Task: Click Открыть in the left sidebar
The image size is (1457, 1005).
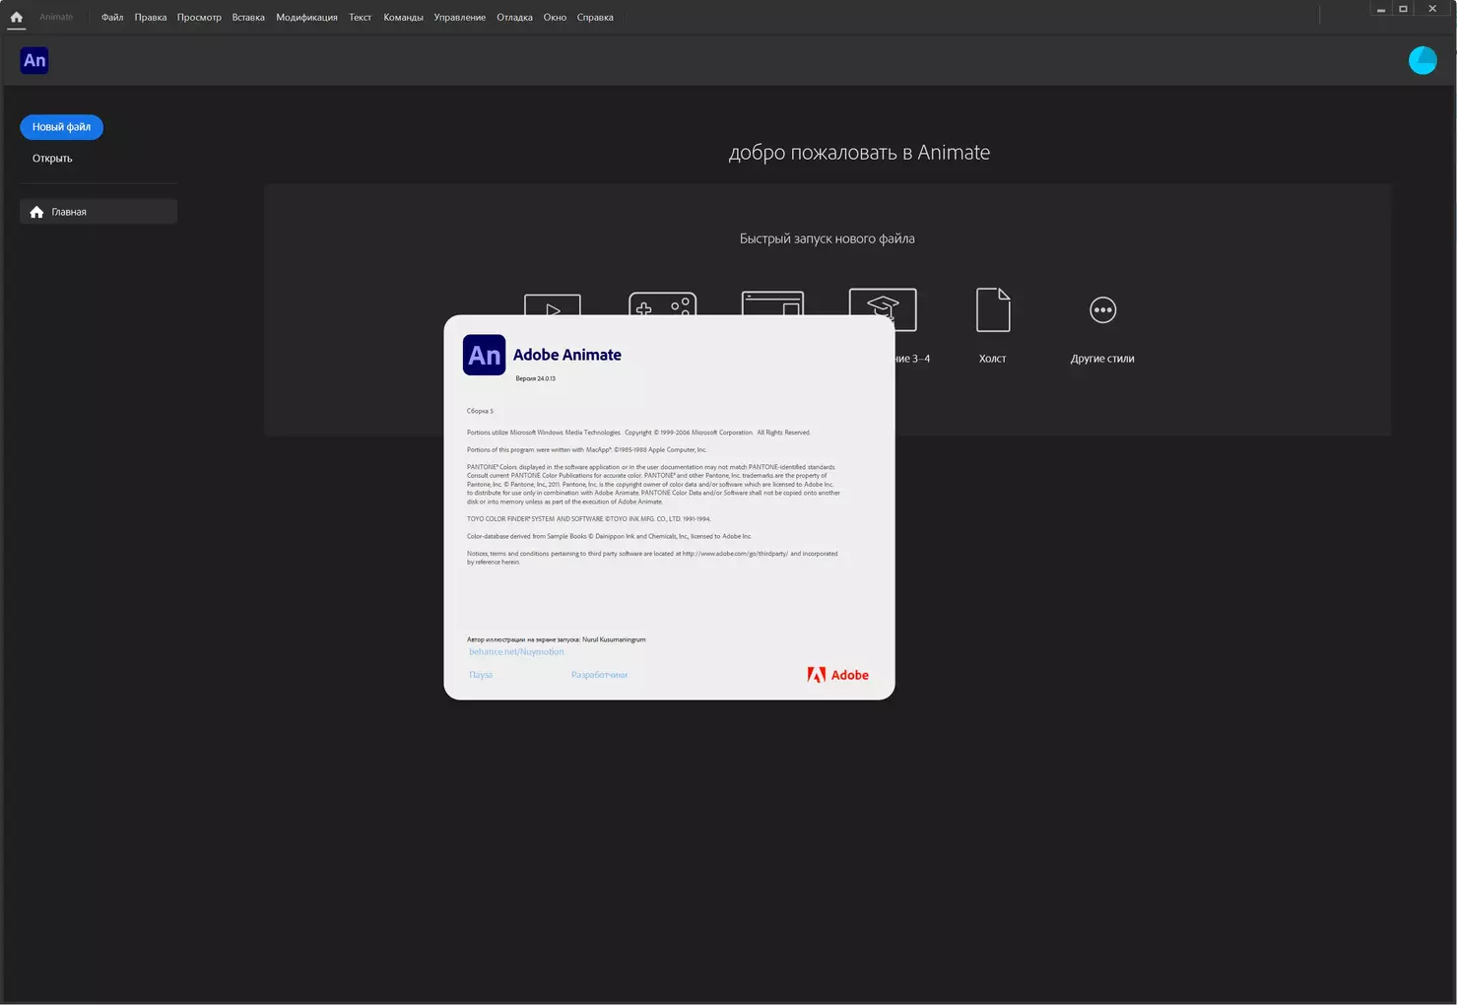Action: pyautogui.click(x=52, y=159)
